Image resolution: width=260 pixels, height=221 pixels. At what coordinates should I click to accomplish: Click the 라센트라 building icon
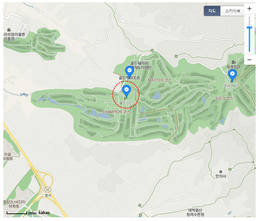coord(234,62)
